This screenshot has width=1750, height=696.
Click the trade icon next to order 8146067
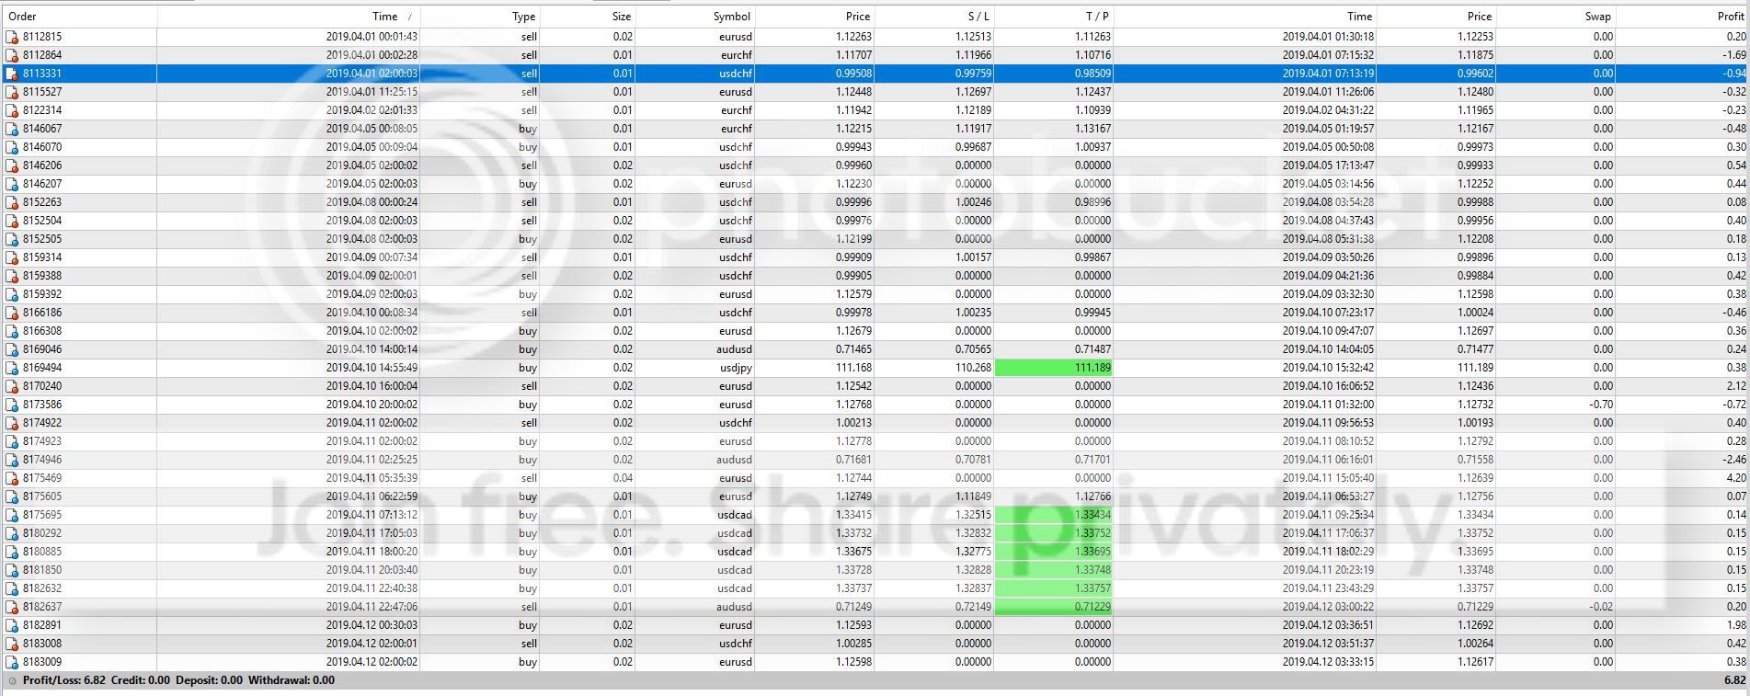click(x=12, y=129)
